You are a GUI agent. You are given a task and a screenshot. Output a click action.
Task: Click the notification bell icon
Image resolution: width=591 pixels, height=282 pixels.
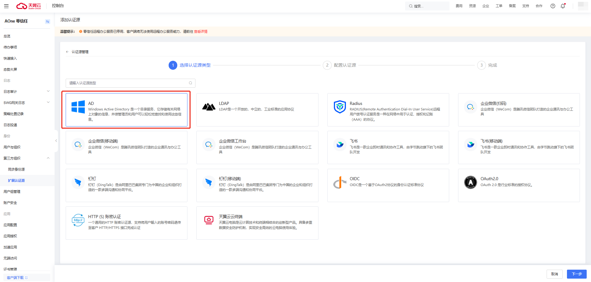pos(563,6)
